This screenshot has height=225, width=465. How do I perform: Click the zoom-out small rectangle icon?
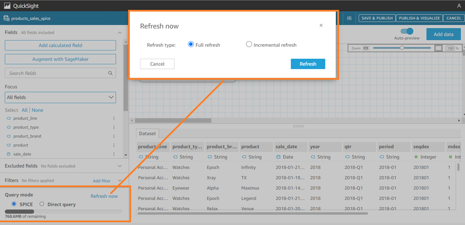click(x=366, y=48)
